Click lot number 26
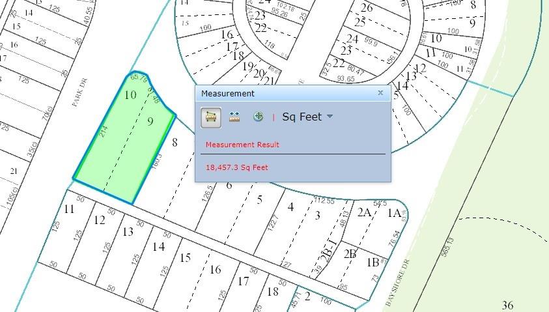 pyautogui.click(x=367, y=7)
